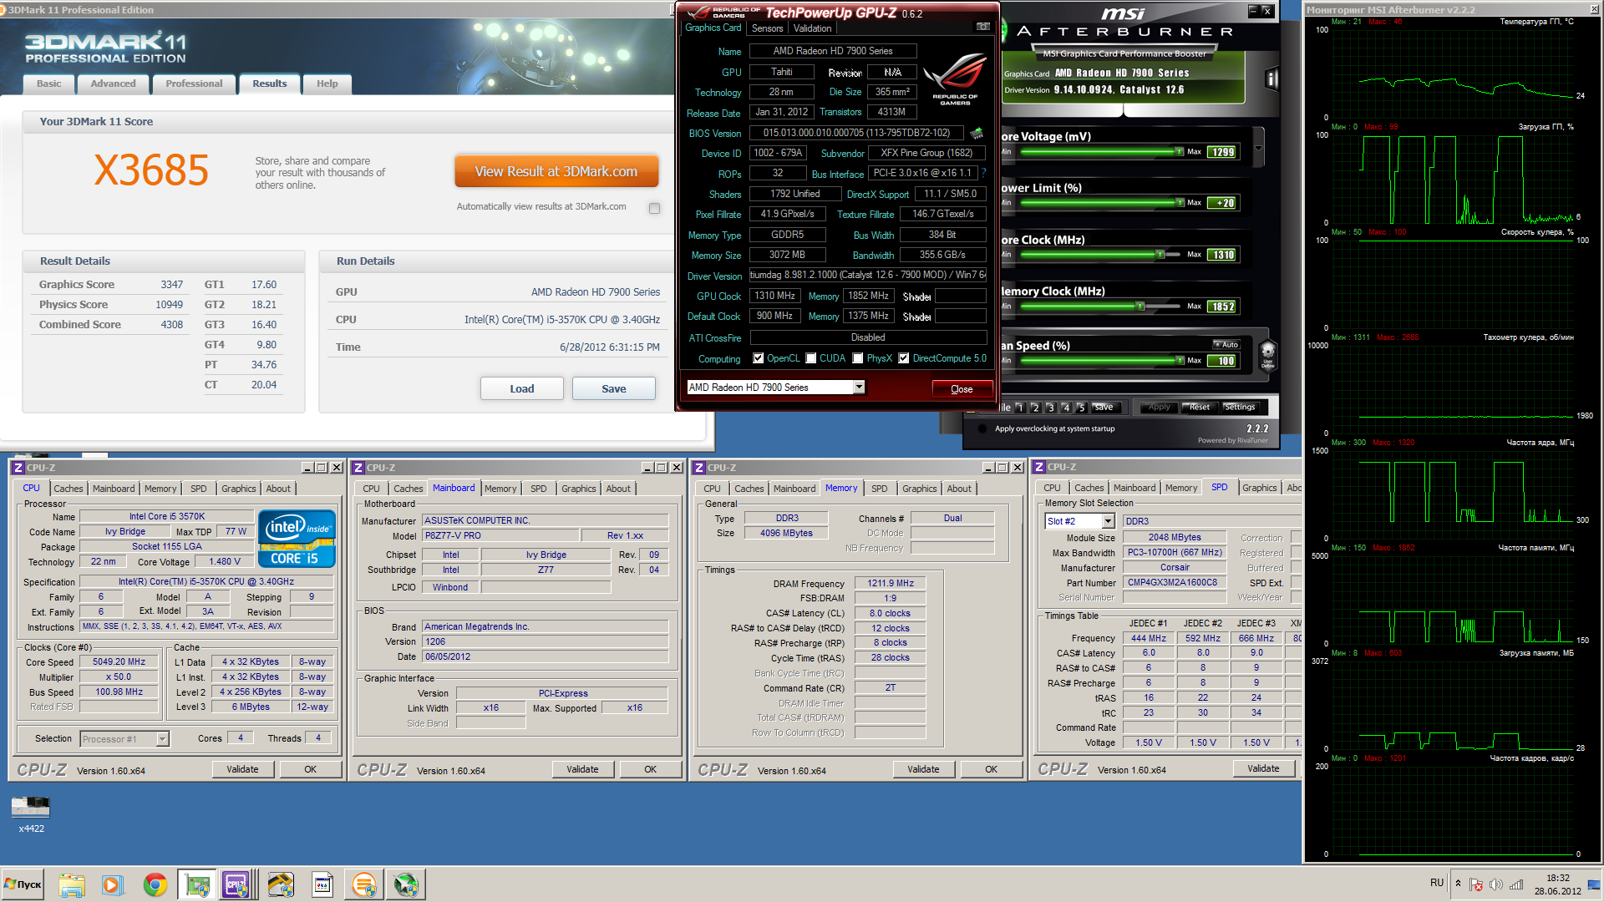This screenshot has height=902, width=1604.
Task: Toggle Auto fan speed in Afterburner
Action: click(1226, 344)
